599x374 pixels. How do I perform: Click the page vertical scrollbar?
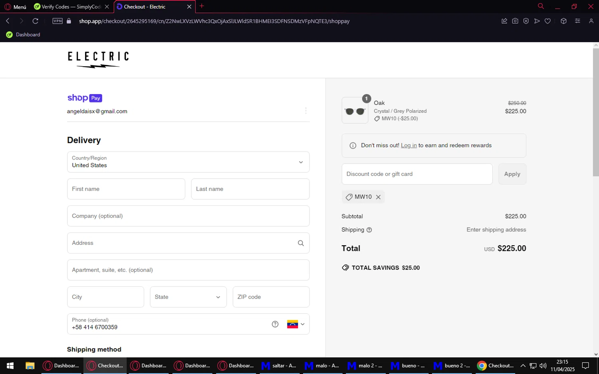(x=596, y=112)
